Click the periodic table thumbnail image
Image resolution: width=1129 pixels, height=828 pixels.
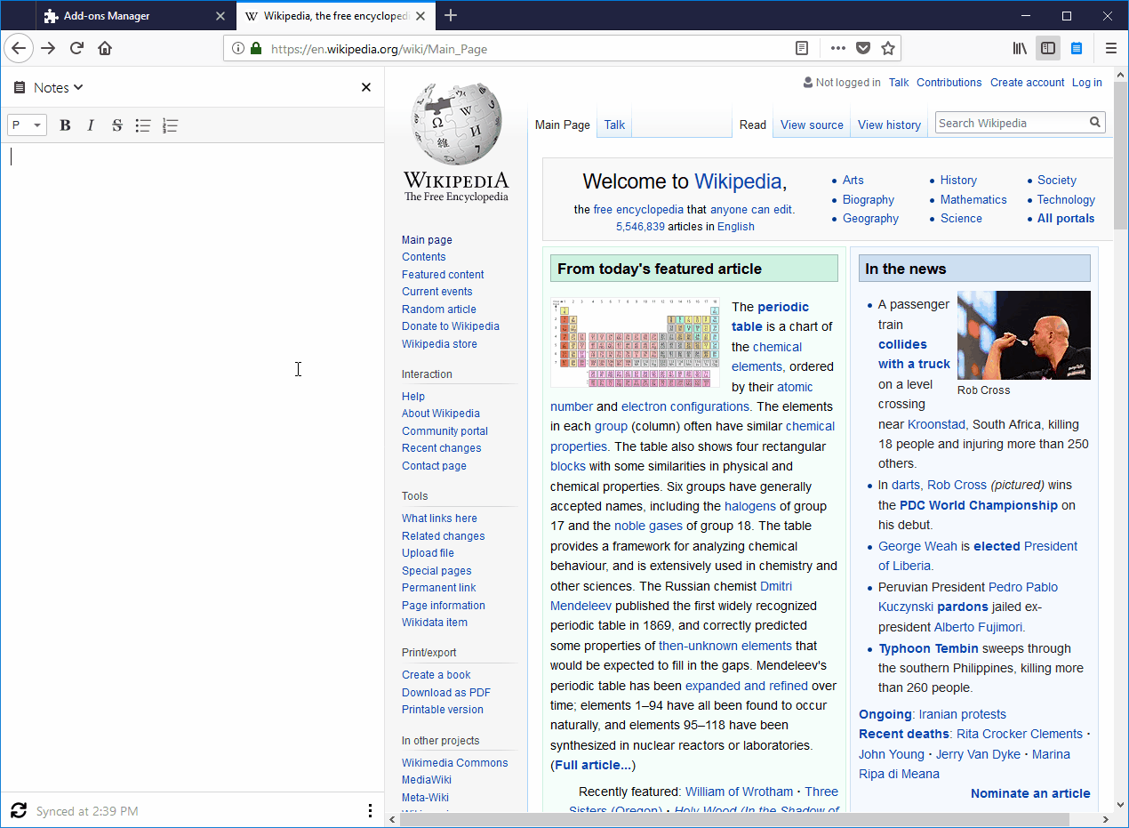coord(636,342)
